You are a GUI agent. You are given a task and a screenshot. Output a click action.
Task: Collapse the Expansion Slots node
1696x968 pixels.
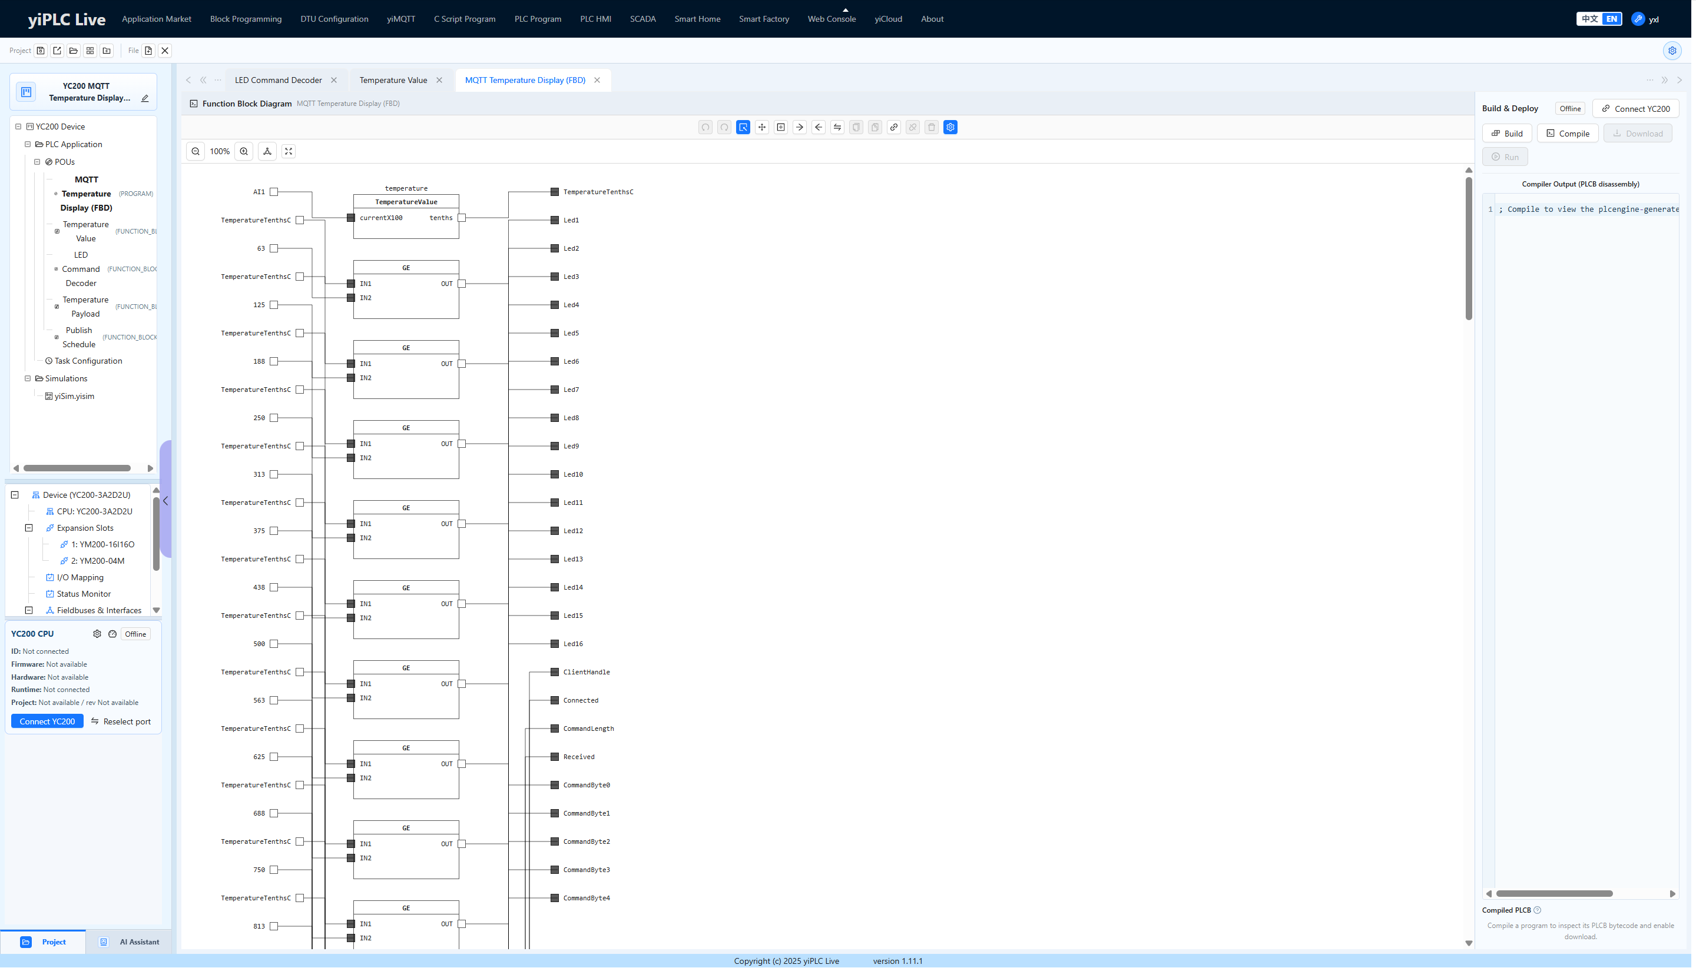[29, 528]
